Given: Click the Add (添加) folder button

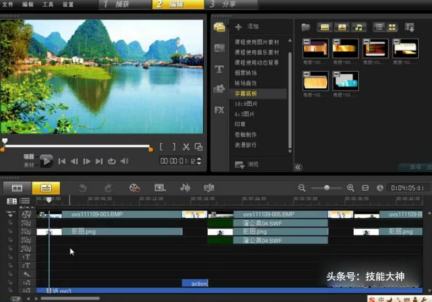Looking at the screenshot, I should [x=247, y=26].
